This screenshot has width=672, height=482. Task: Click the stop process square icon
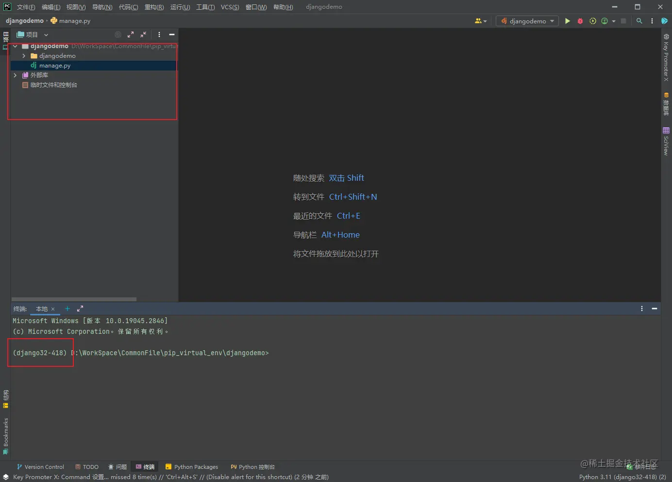click(623, 21)
